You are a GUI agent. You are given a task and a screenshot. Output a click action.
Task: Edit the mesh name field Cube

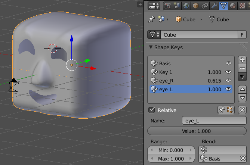click(x=199, y=35)
